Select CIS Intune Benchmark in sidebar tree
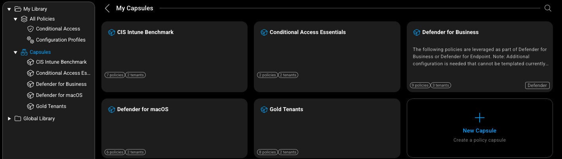The image size is (562, 159). (61, 62)
